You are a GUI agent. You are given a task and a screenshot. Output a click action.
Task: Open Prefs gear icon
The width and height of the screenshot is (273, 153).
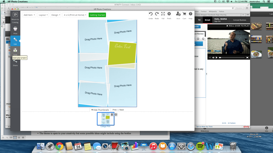coord(169,14)
